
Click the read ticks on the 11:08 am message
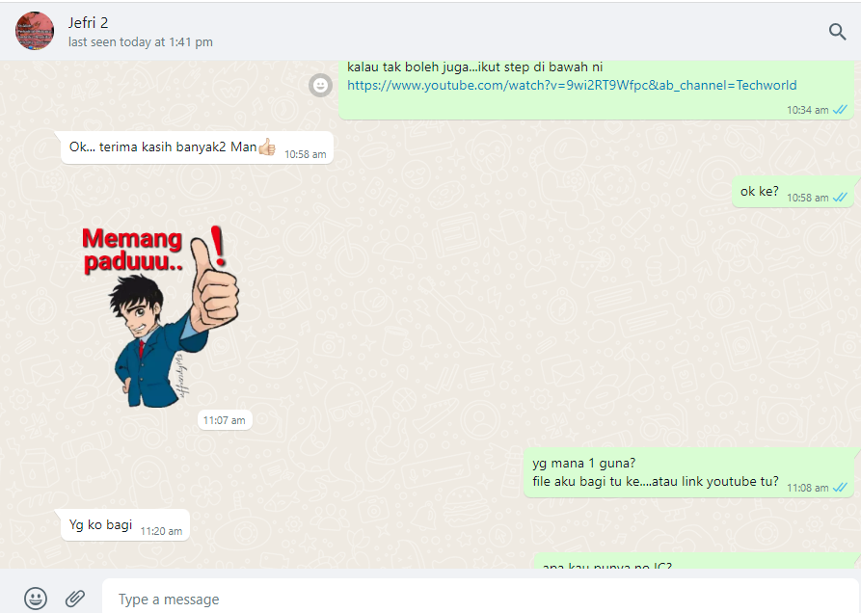coord(840,488)
